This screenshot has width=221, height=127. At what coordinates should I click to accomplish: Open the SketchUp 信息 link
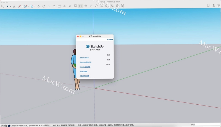click(x=84, y=57)
